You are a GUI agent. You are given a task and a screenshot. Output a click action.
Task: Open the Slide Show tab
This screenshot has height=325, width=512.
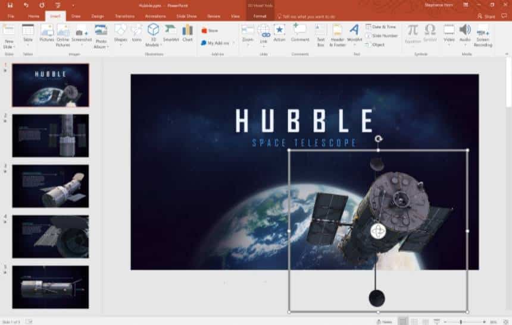tap(186, 16)
